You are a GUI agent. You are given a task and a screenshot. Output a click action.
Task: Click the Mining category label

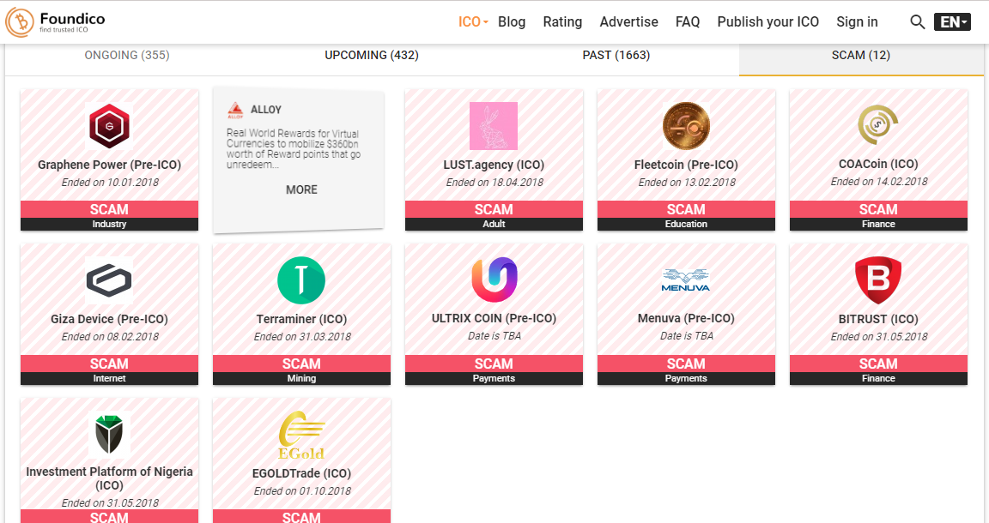click(x=301, y=379)
